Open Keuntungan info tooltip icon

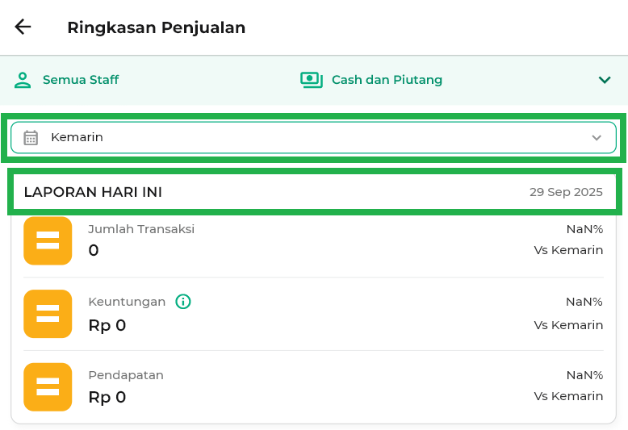click(x=183, y=302)
